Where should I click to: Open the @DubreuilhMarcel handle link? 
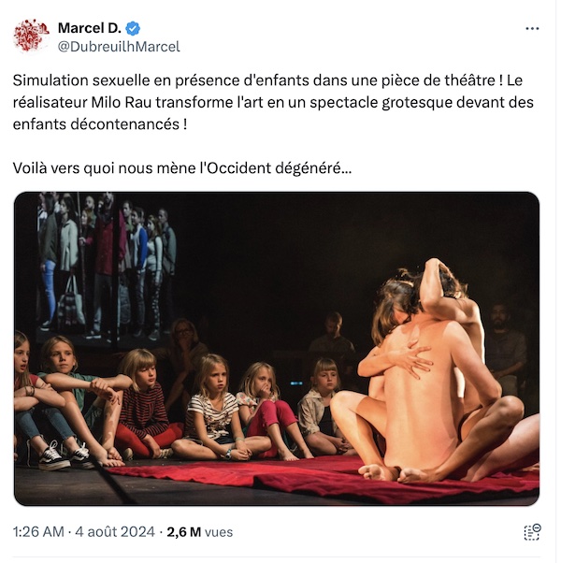pyautogui.click(x=119, y=47)
